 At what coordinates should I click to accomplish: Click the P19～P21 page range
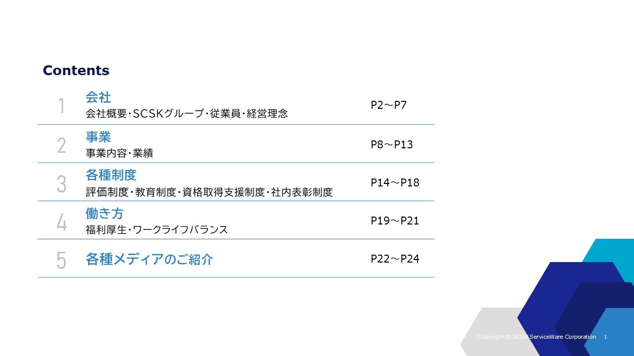tap(395, 221)
